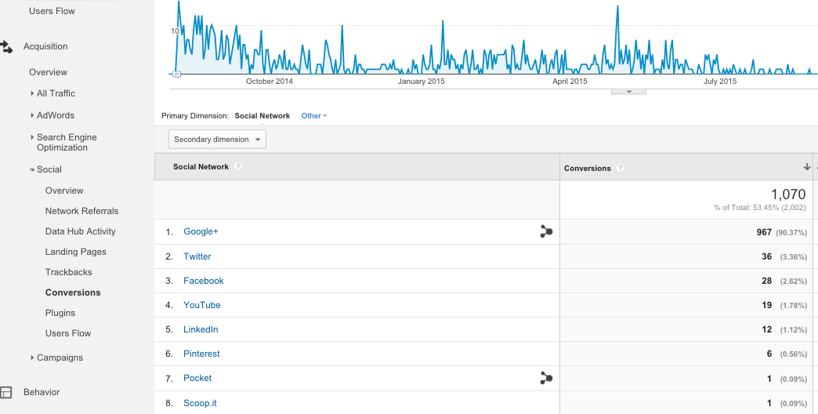This screenshot has height=414, width=818.
Task: Click the YouTube network link
Action: 202,305
